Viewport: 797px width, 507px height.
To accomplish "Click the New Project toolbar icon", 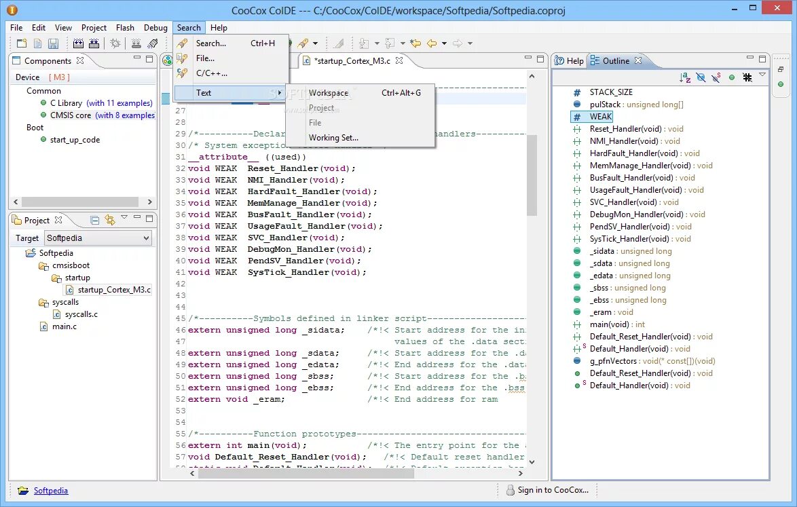I will point(22,43).
